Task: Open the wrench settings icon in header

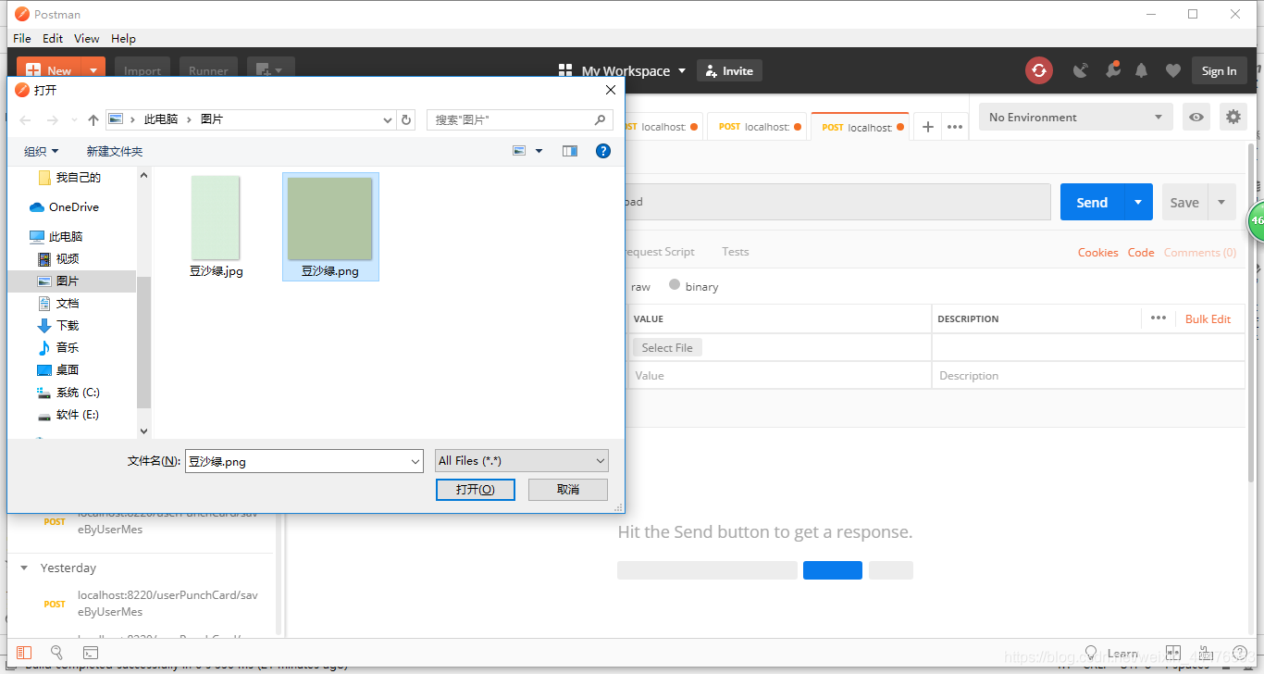Action: click(1111, 70)
